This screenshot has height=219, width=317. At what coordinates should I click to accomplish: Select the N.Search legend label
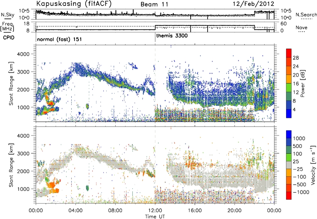[x=306, y=15]
